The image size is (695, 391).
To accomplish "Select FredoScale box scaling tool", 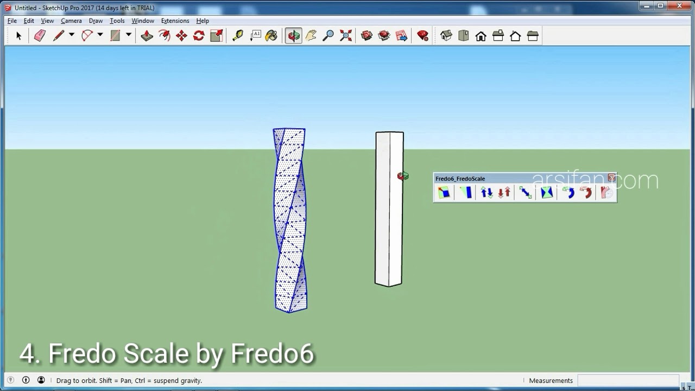I will [444, 192].
